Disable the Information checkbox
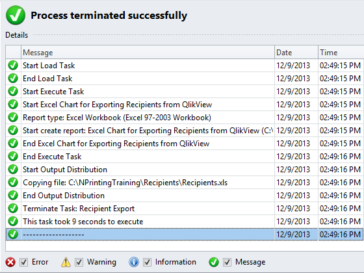 point(147,263)
